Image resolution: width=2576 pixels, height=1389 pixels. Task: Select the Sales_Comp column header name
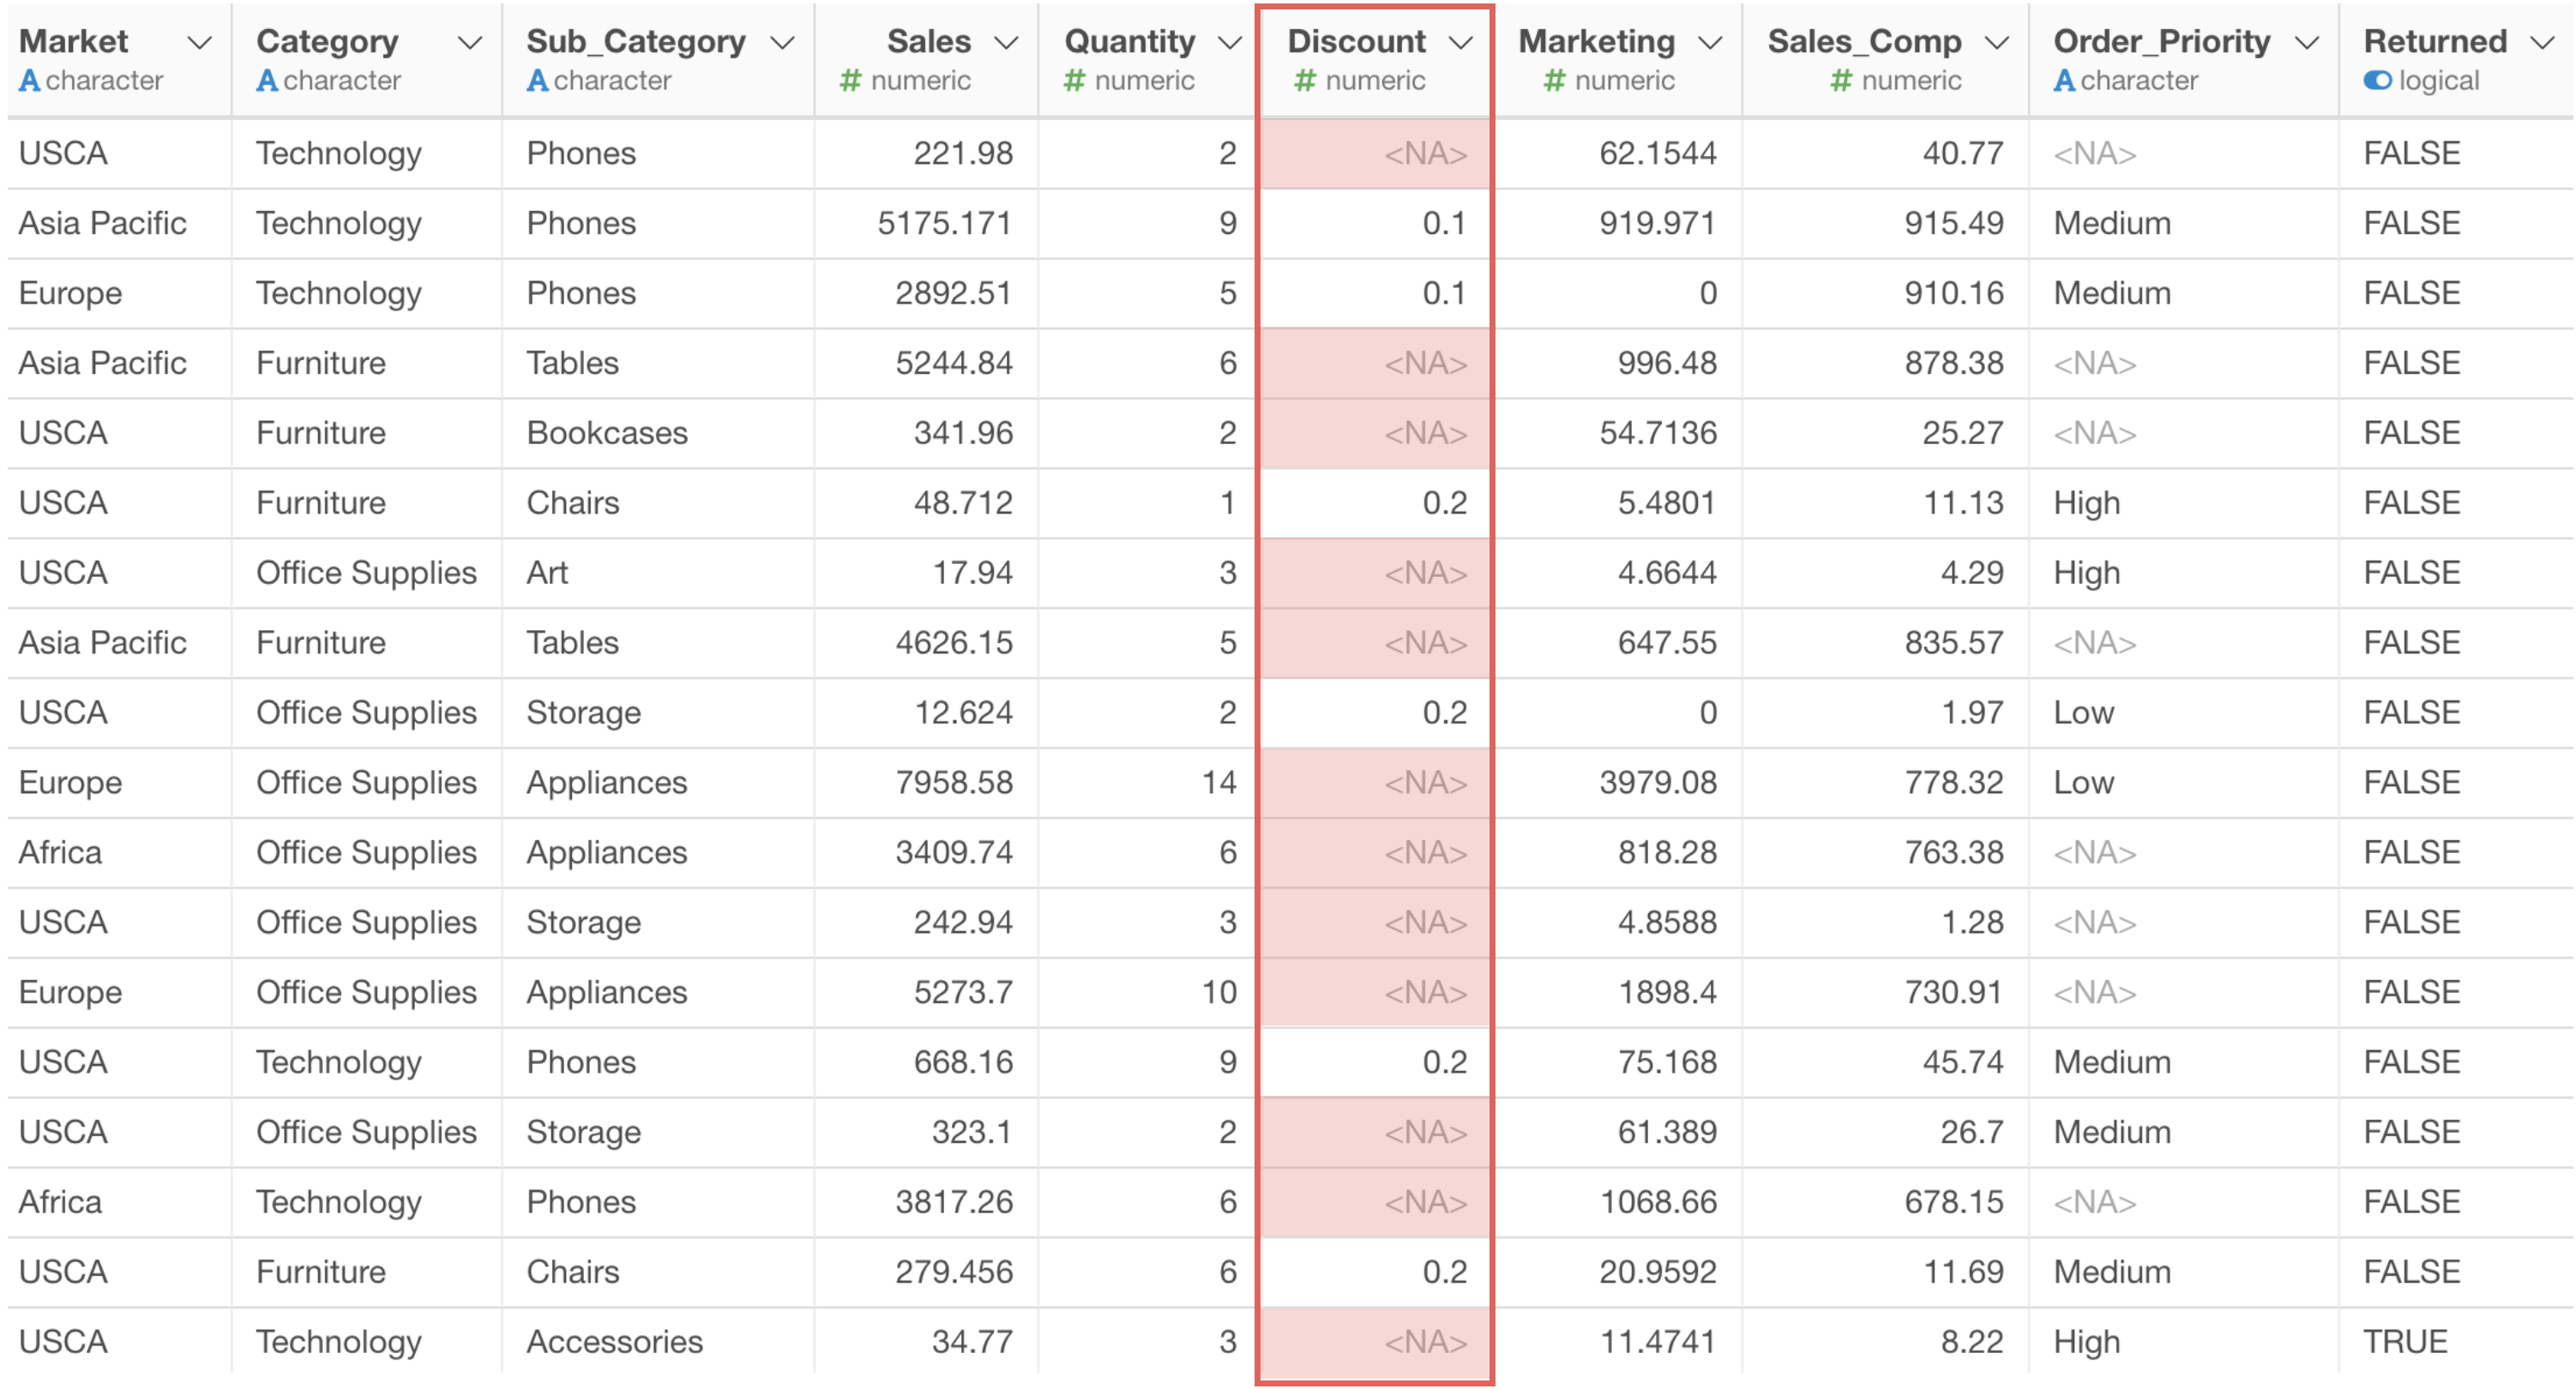(x=1864, y=41)
